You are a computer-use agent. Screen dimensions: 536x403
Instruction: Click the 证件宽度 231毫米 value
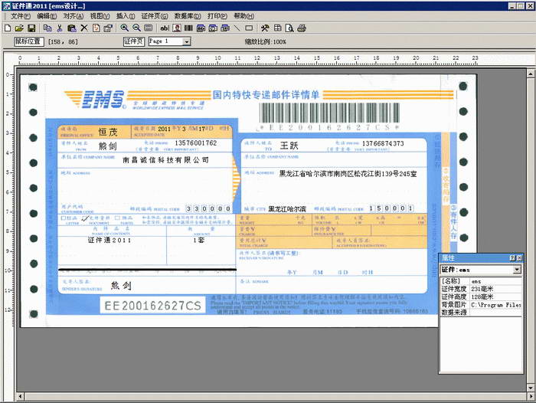496,289
